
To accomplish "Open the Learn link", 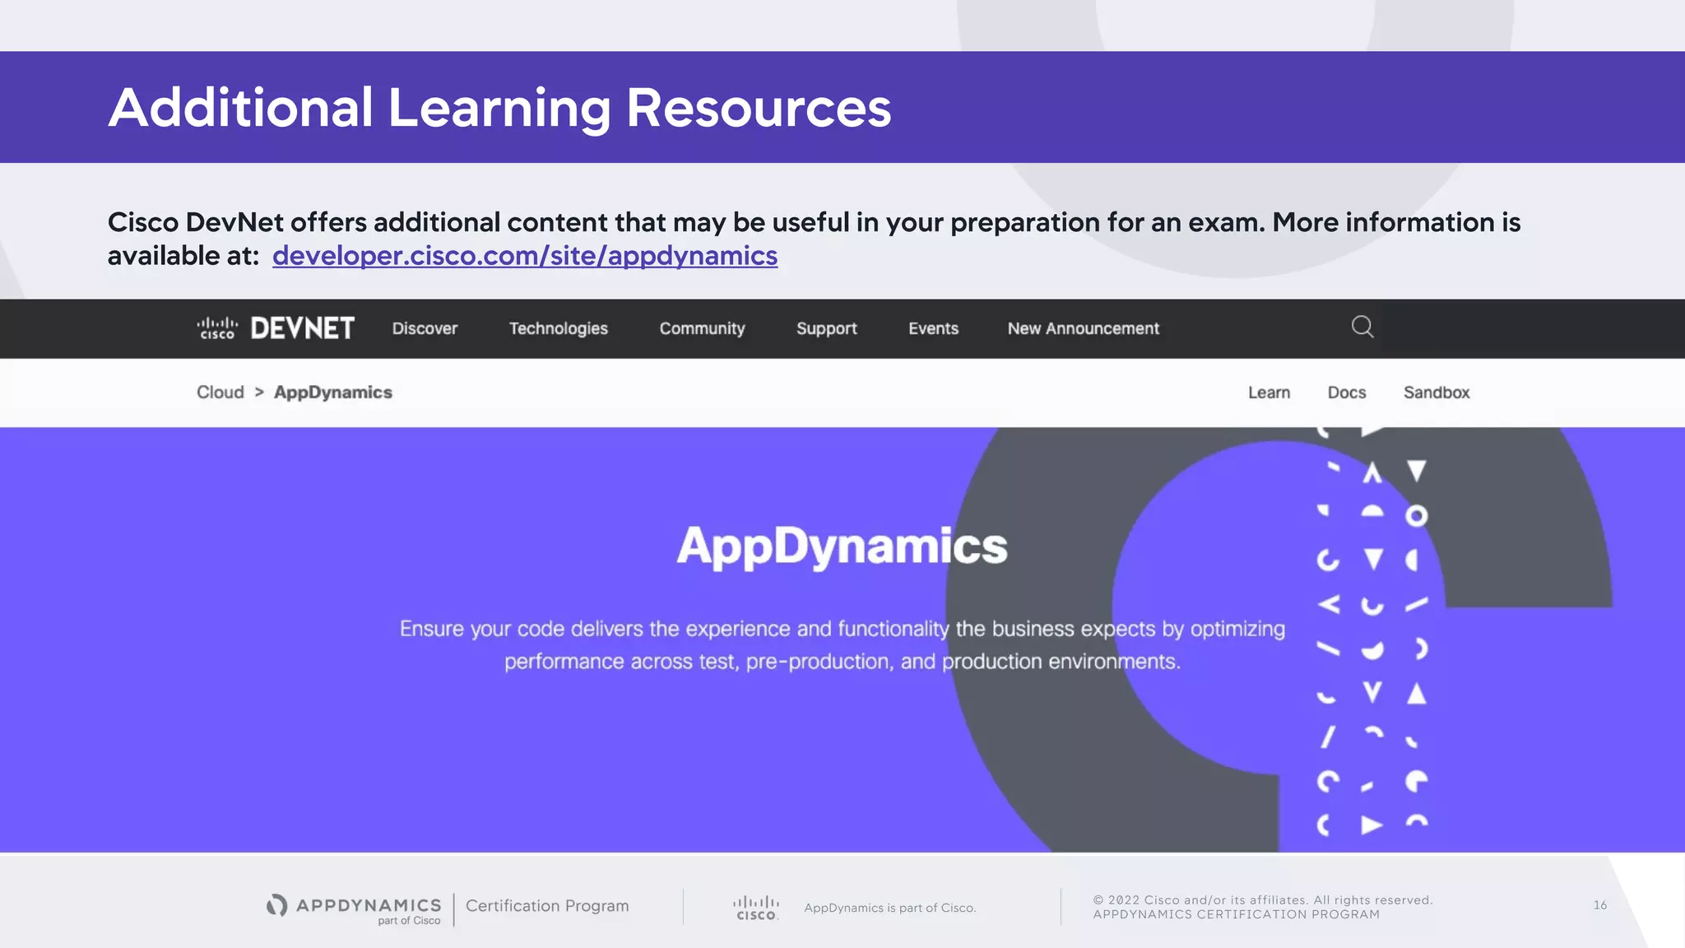I will click(1269, 393).
